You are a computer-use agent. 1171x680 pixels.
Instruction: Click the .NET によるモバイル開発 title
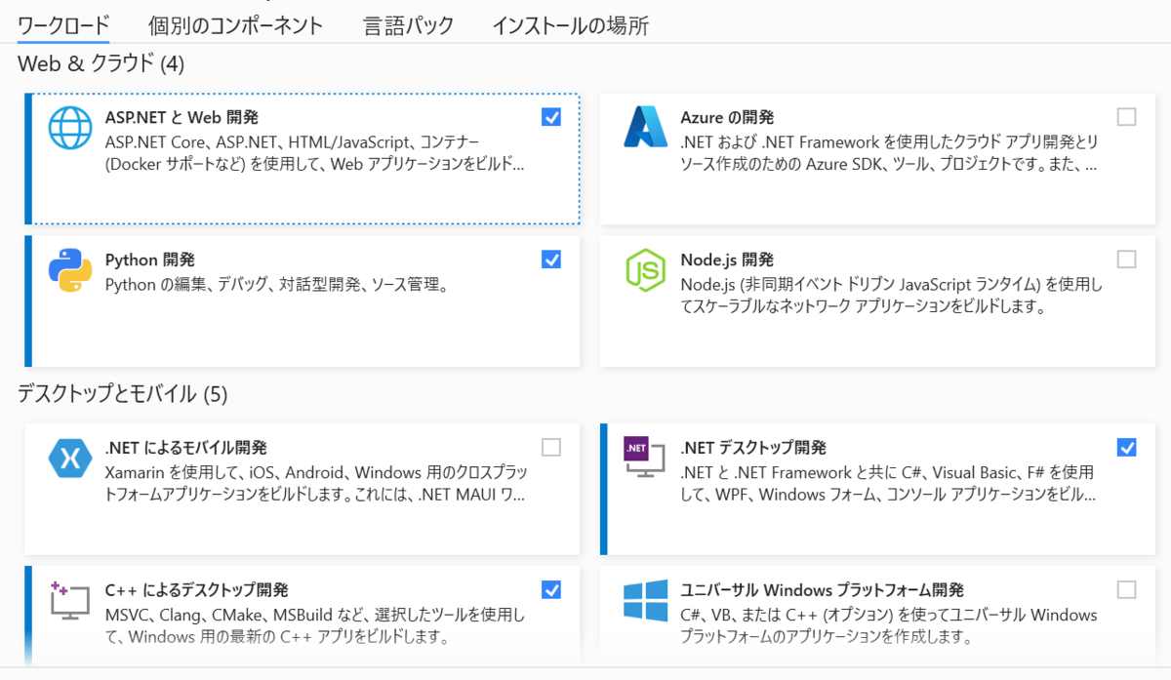coord(185,448)
